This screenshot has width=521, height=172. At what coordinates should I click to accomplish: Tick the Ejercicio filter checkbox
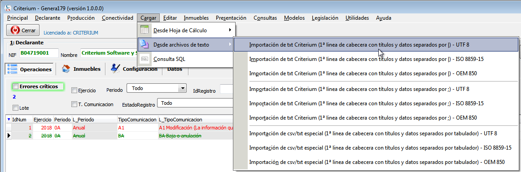[x=74, y=90]
